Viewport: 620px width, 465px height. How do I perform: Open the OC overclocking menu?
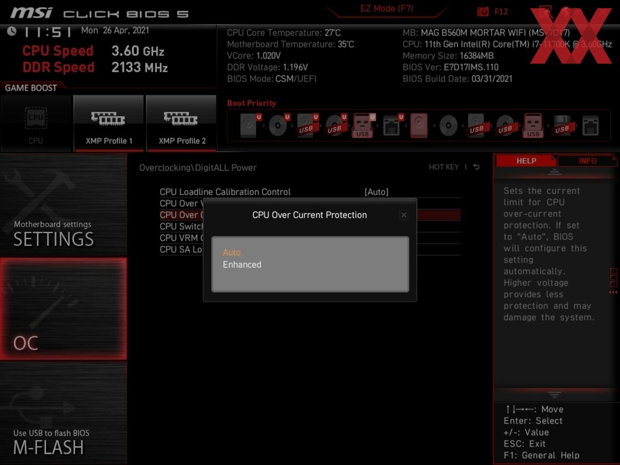coord(63,309)
